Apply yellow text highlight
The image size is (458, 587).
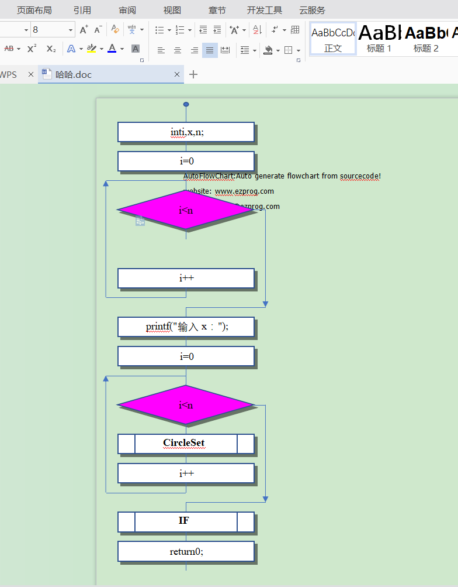pyautogui.click(x=92, y=49)
